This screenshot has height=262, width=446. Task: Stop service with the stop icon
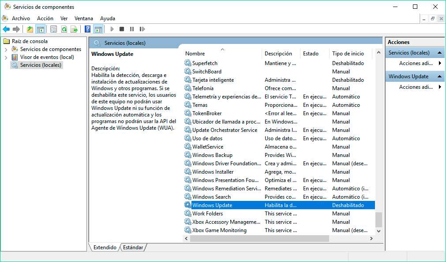click(x=122, y=29)
